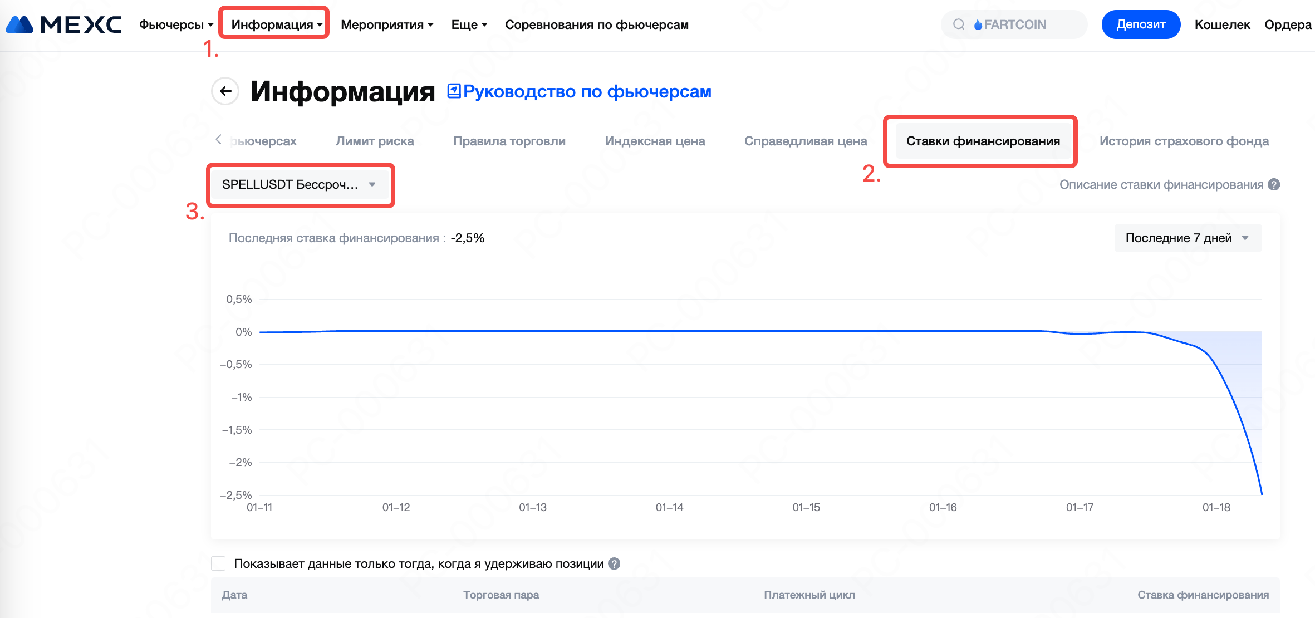Open the SPELLUSDT contract dropdown
Screen dimensions: 1315x618
point(300,185)
